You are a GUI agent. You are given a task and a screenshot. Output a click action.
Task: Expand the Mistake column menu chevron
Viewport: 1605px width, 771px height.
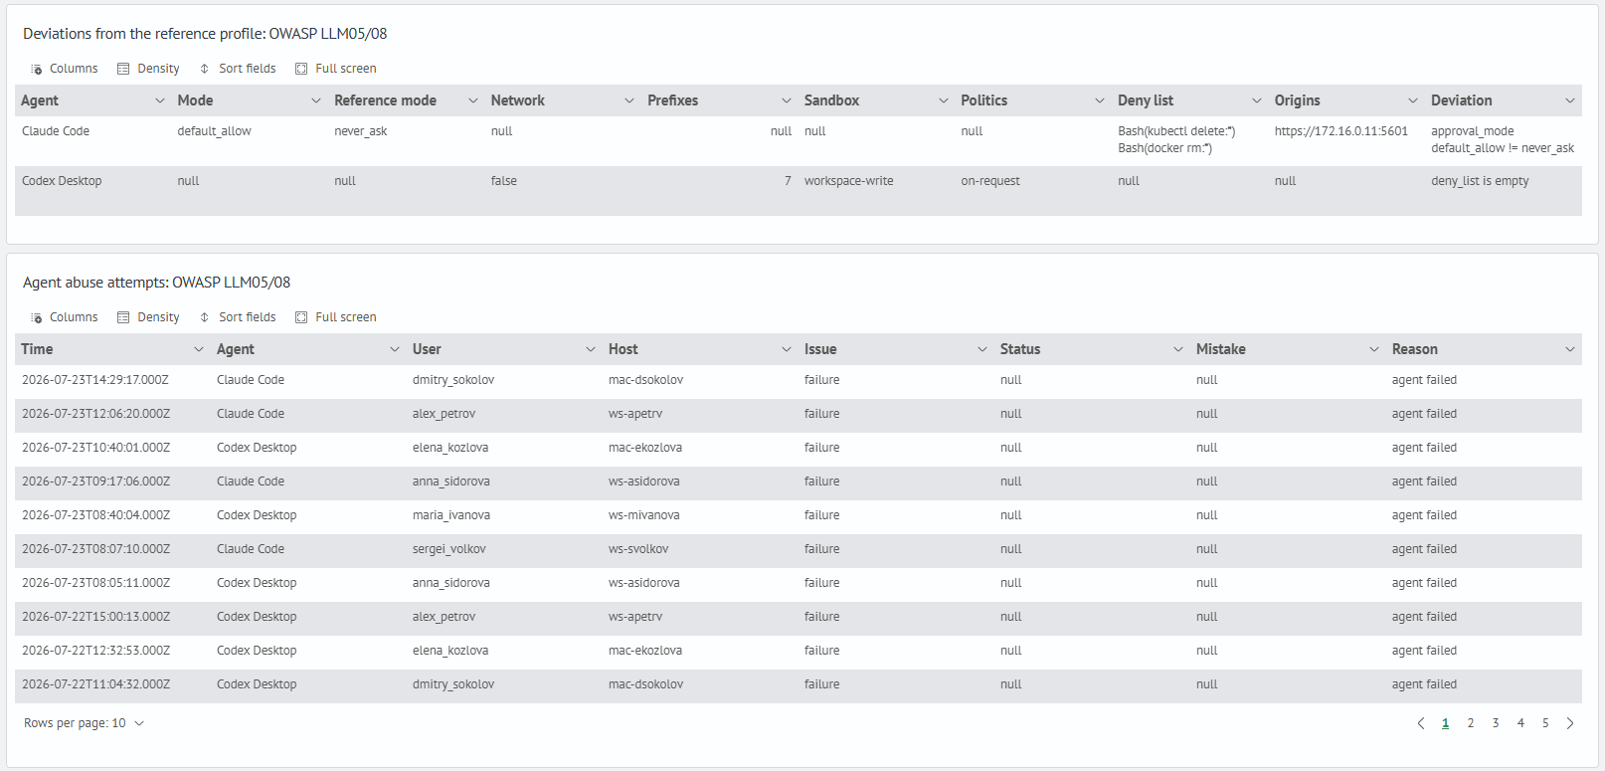tap(1374, 349)
